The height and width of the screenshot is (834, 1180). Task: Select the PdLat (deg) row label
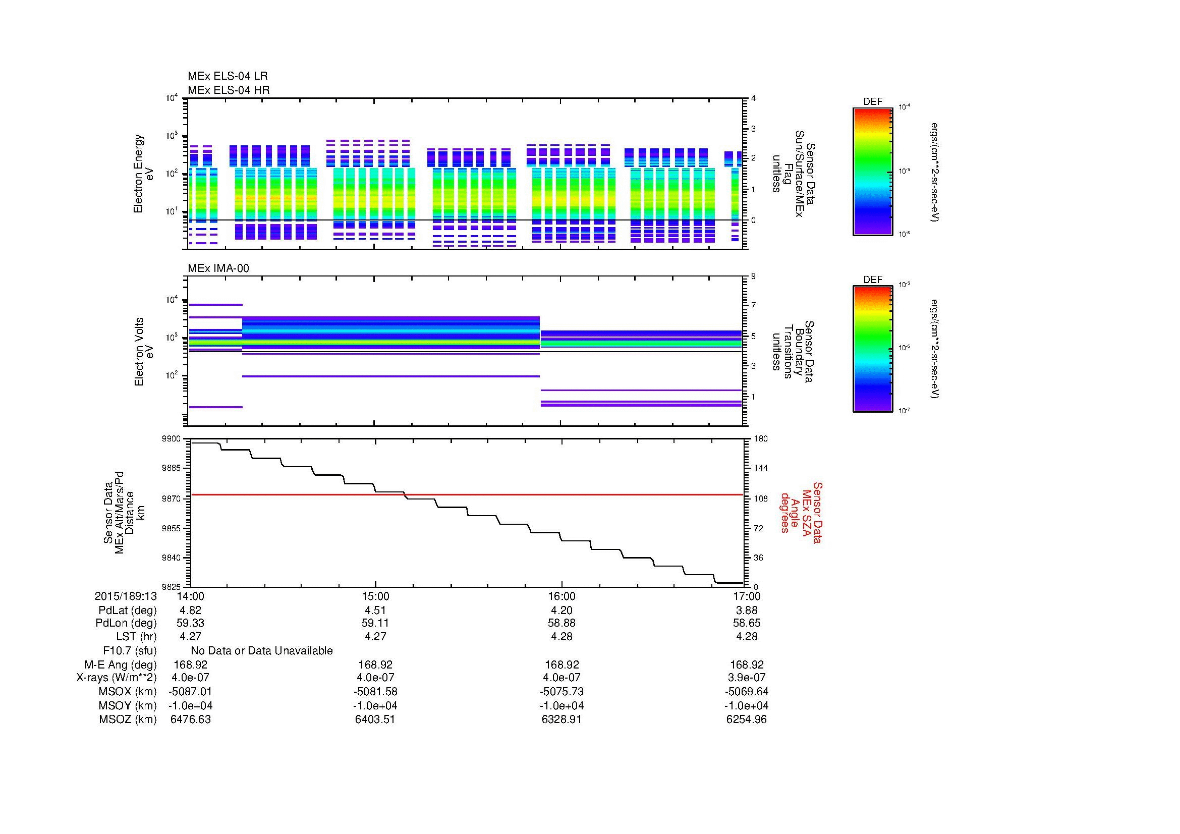128,610
